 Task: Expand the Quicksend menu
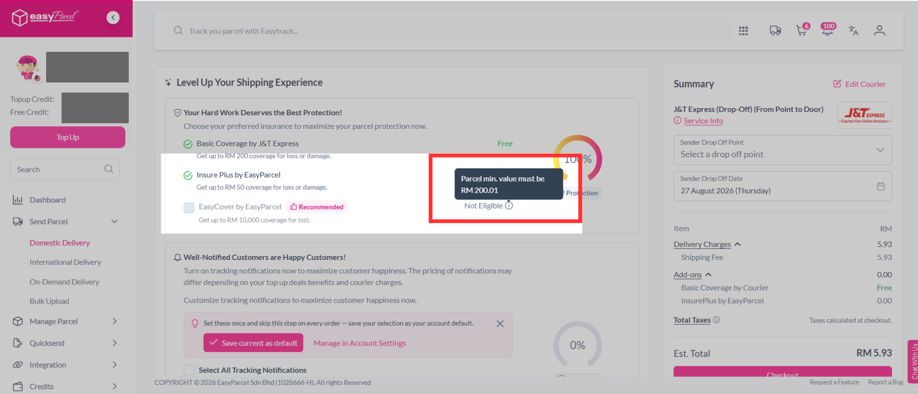pyautogui.click(x=114, y=343)
